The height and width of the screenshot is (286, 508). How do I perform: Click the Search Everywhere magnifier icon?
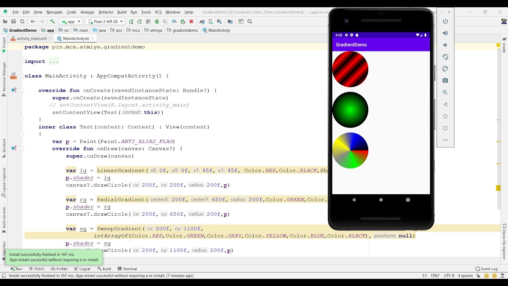[250, 21]
